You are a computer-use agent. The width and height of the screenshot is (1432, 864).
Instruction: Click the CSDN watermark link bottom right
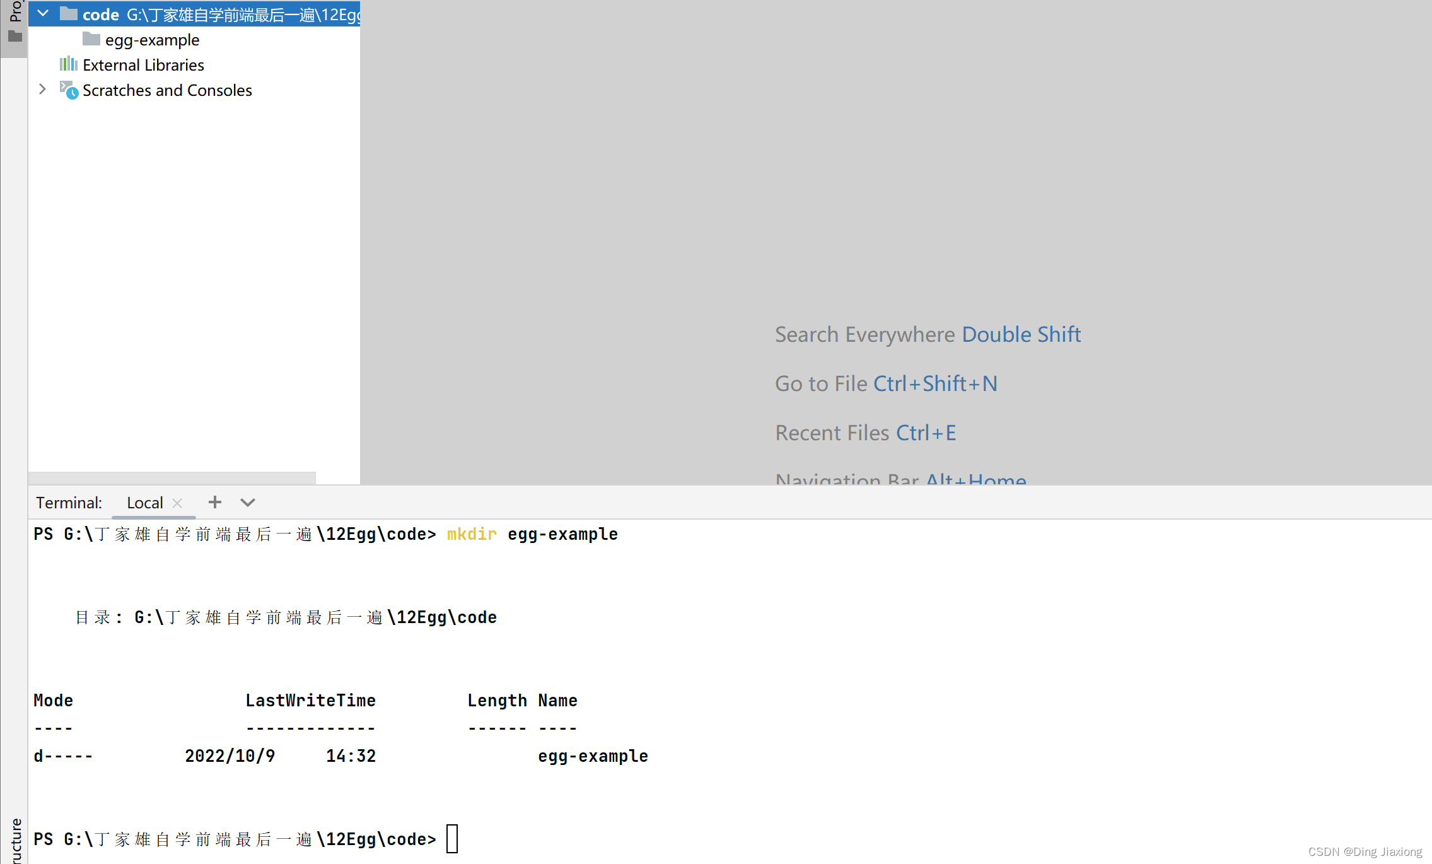tap(1352, 849)
